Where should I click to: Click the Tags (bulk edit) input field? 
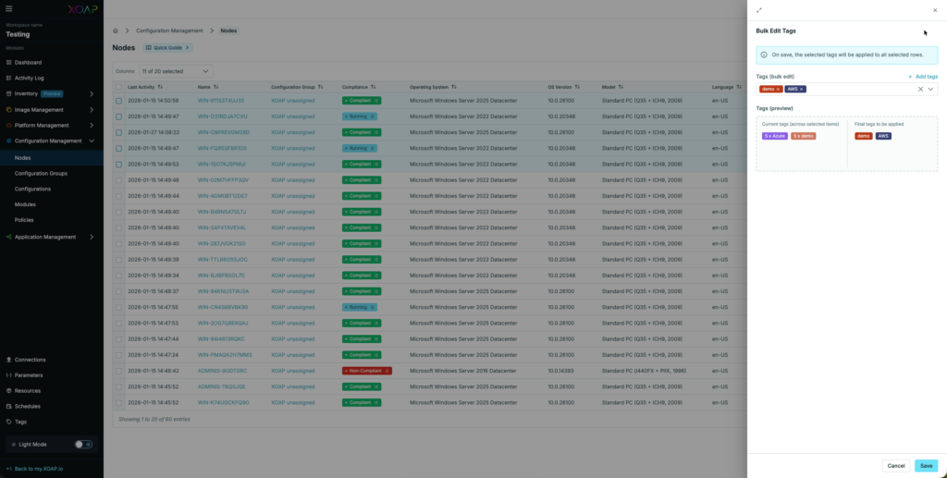[x=855, y=90]
